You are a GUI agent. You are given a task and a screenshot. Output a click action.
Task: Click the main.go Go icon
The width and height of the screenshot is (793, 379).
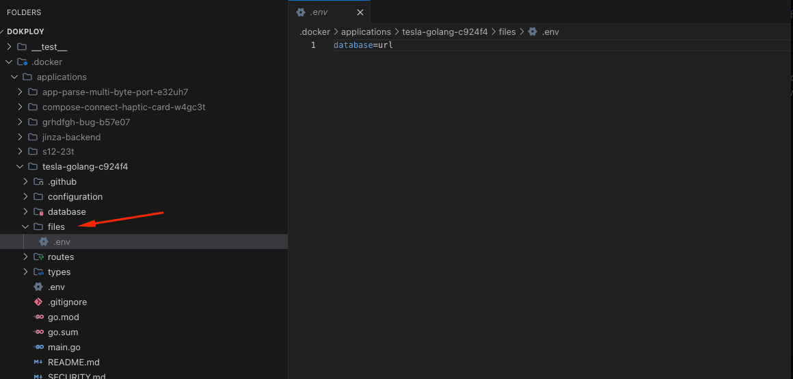pos(39,348)
